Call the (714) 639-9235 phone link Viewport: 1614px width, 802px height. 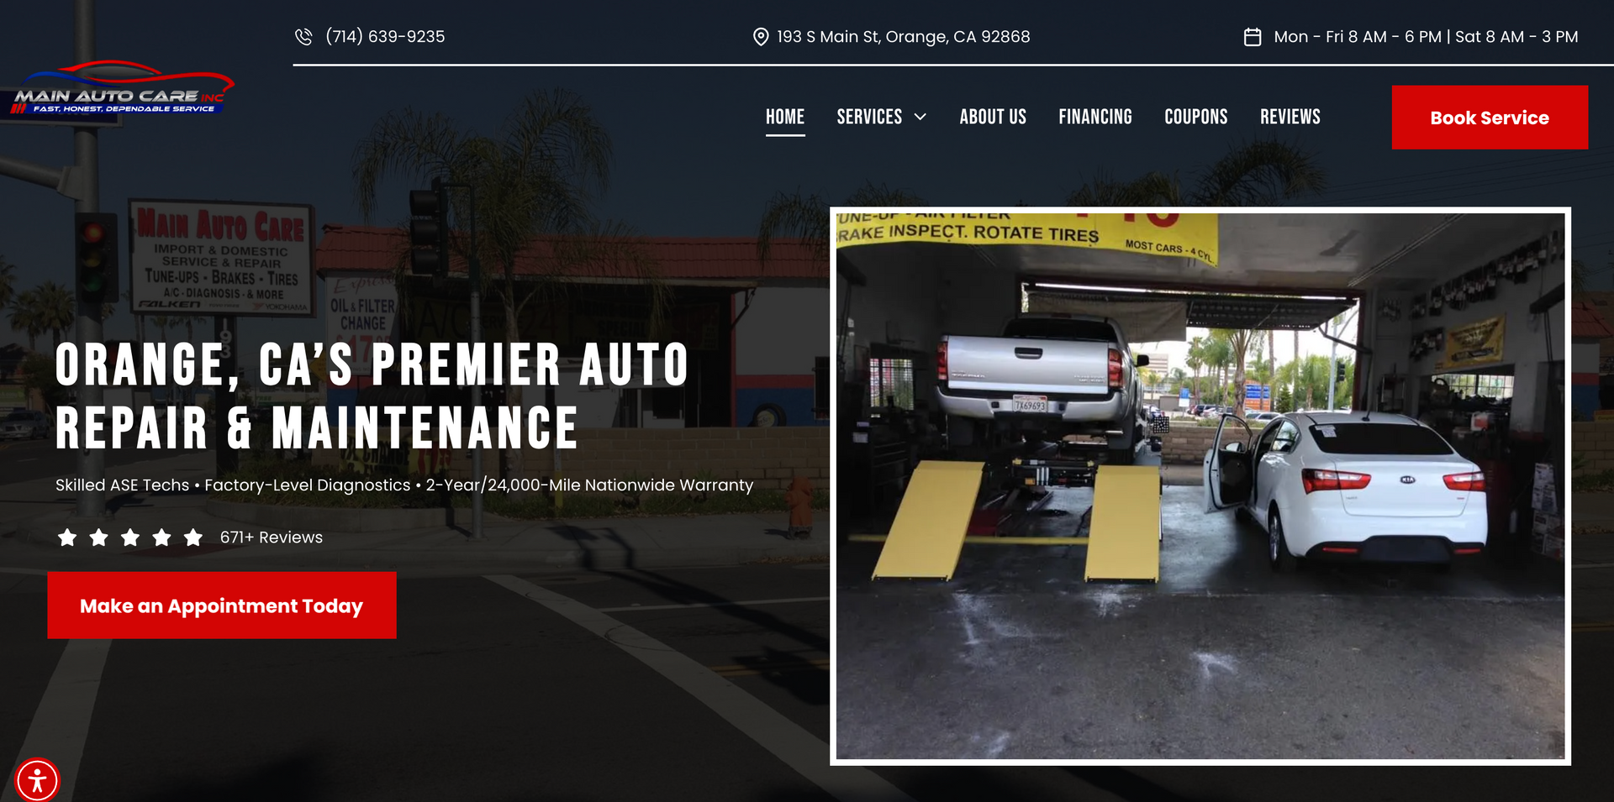click(x=385, y=37)
